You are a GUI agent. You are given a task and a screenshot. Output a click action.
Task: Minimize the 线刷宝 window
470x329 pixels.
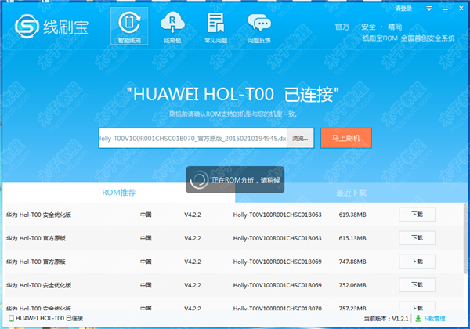tap(445, 9)
